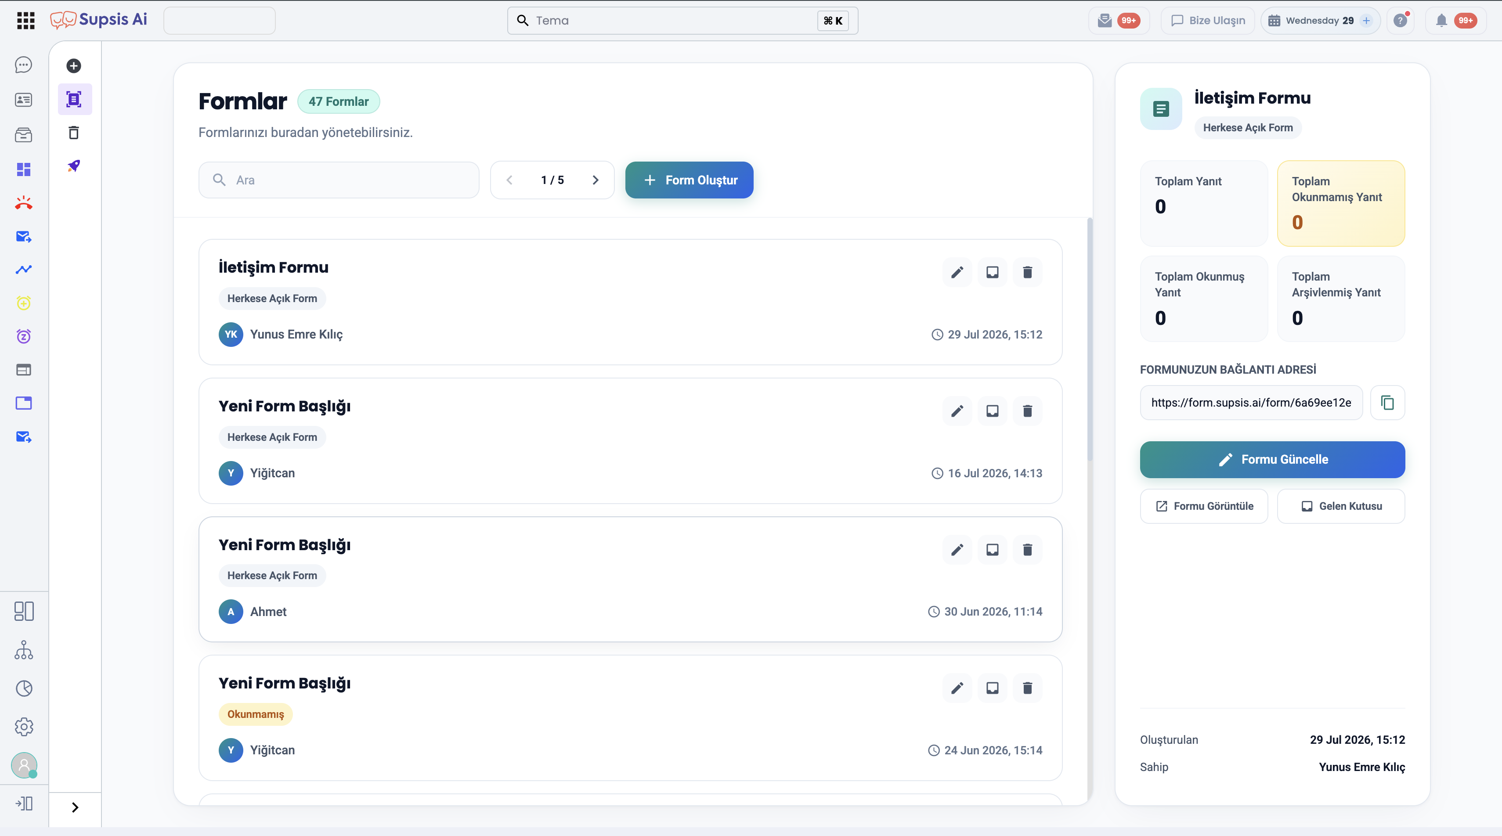Open the red phone calls icon

pyautogui.click(x=23, y=203)
